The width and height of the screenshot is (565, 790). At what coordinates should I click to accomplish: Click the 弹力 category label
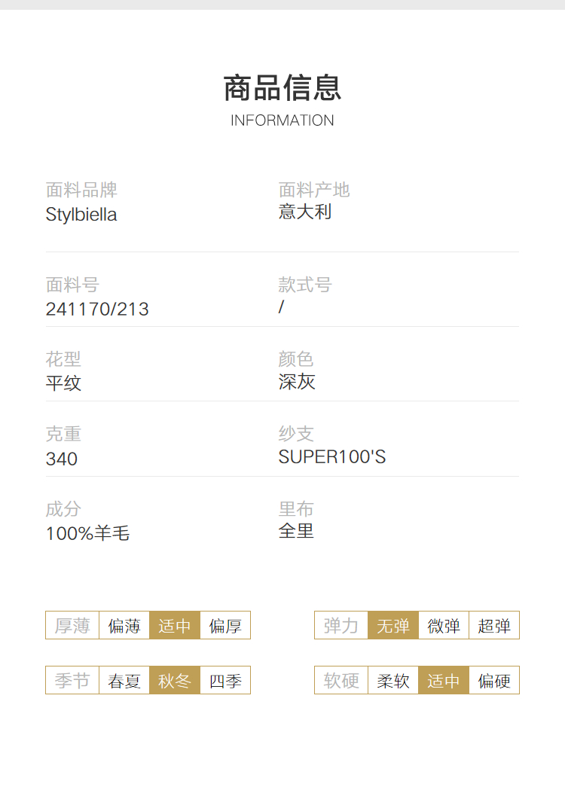[x=341, y=625]
